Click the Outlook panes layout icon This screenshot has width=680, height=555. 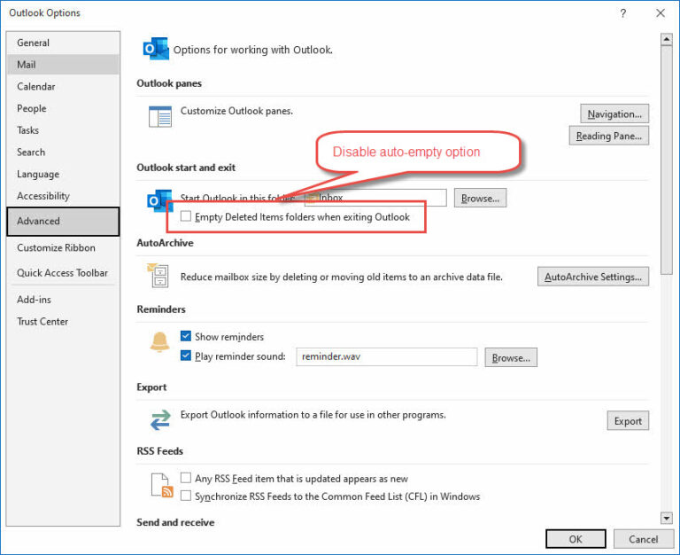click(x=159, y=116)
